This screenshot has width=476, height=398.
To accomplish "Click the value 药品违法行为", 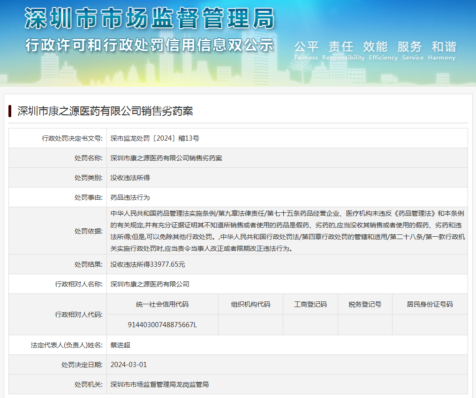I will pyautogui.click(x=130, y=197).
